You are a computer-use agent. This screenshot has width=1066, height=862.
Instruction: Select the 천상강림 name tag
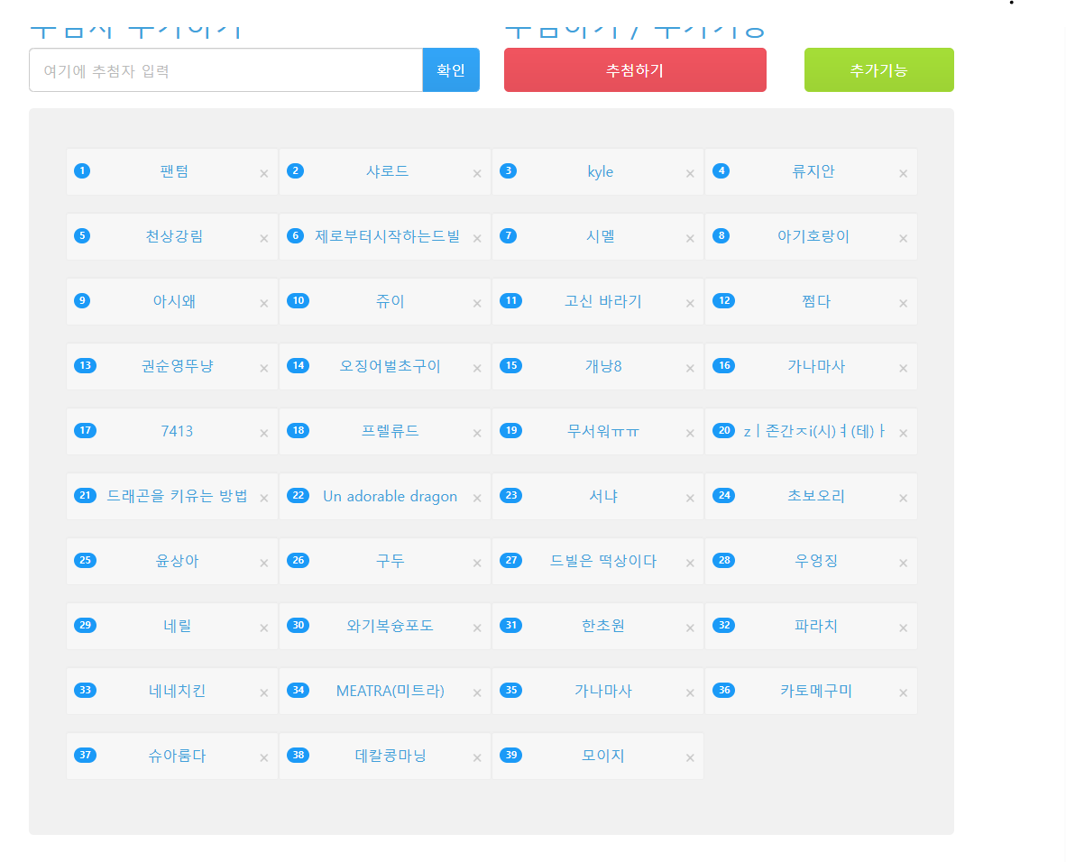coord(174,236)
